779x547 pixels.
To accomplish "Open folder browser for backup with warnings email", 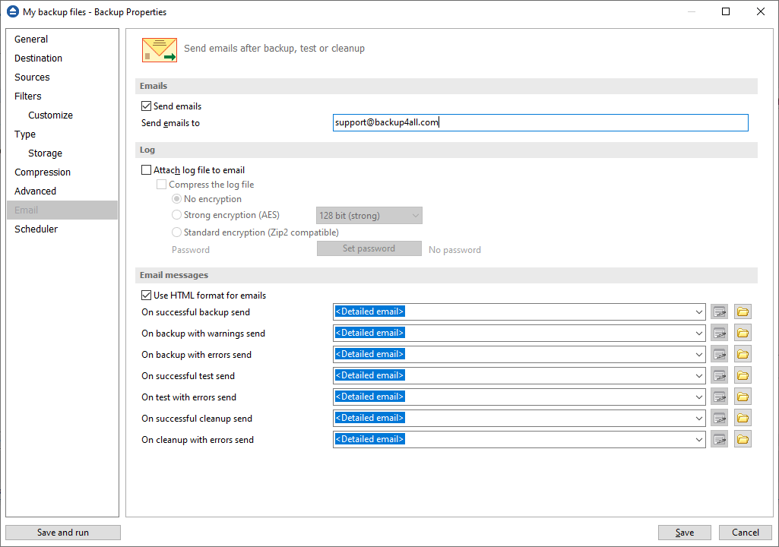I will point(743,333).
